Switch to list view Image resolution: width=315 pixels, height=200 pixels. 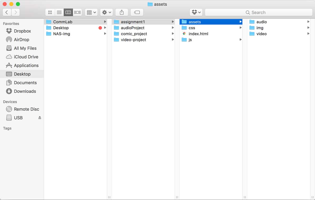tap(59, 12)
